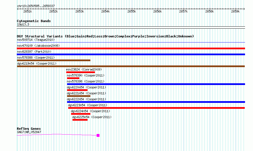Click the red dgv6225n54 loss bar
This screenshot has height=151, width=253.
80,120
